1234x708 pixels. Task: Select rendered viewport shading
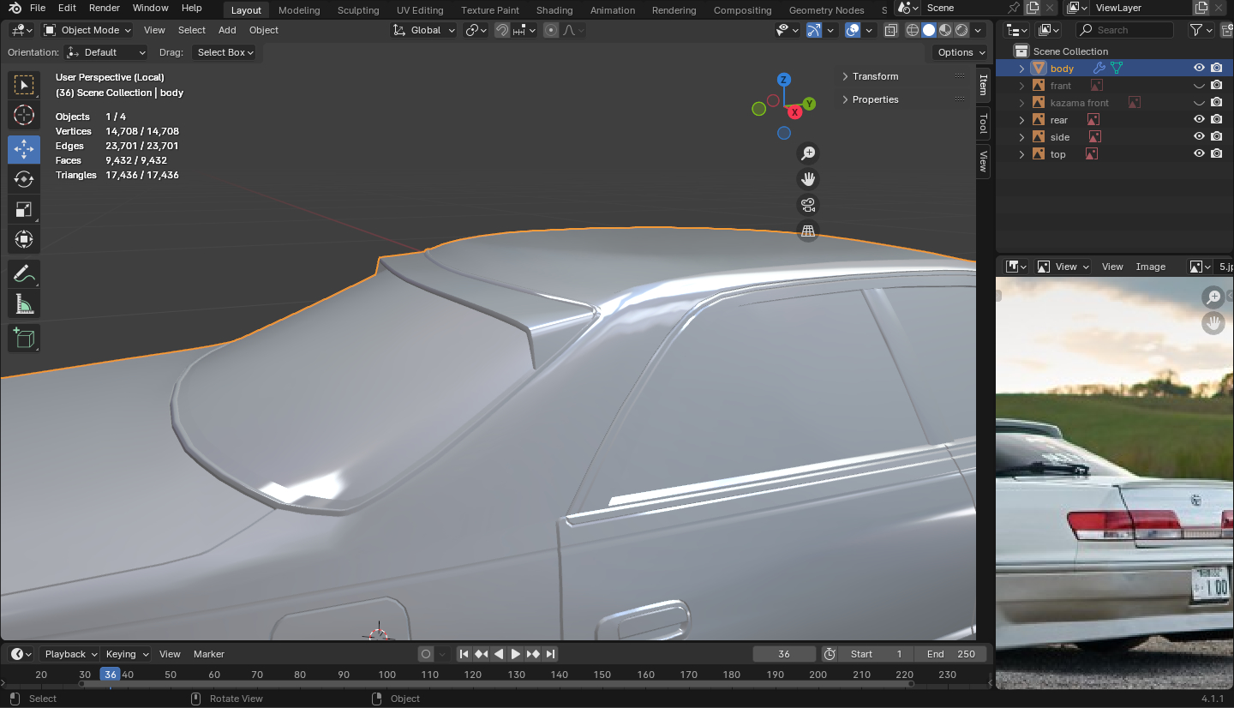[x=961, y=30]
